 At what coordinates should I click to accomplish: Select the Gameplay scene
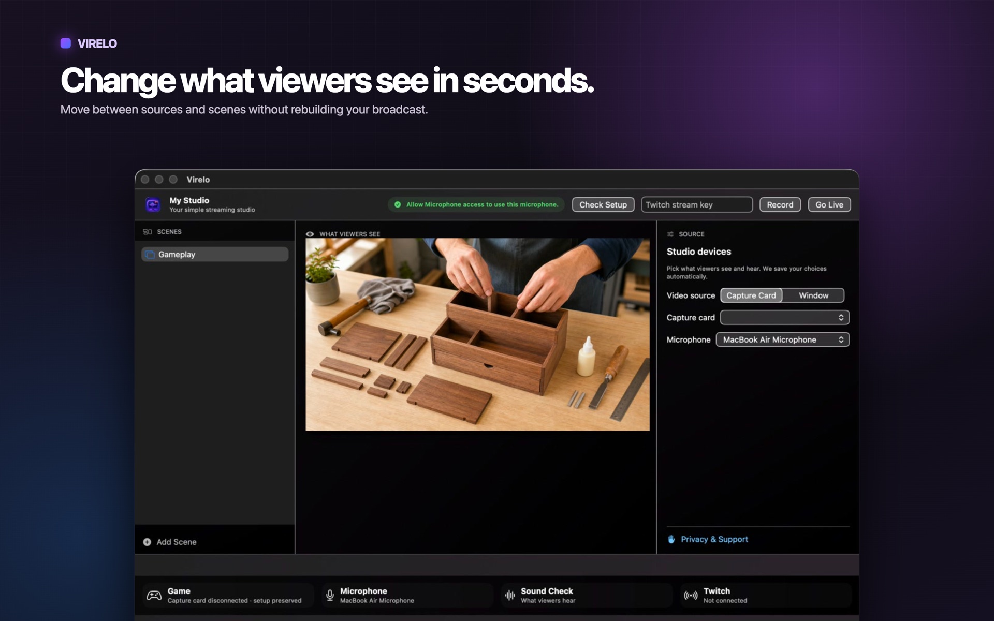(215, 255)
